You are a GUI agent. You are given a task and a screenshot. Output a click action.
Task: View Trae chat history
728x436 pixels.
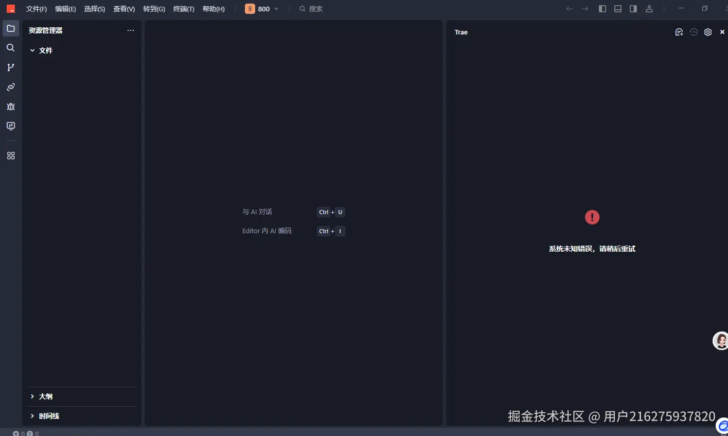[693, 32]
